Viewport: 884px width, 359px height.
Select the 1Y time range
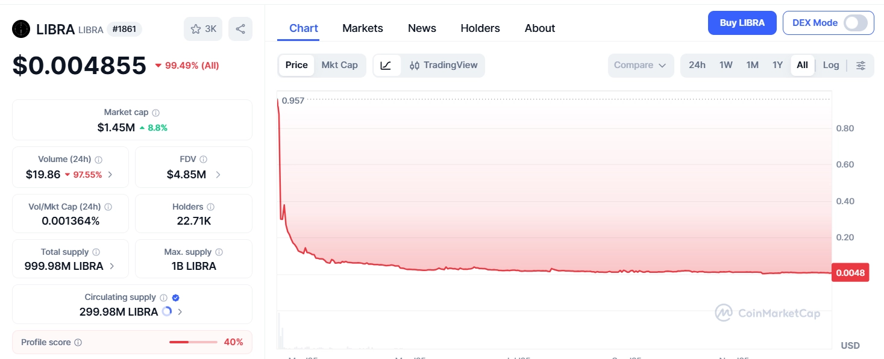[777, 65]
